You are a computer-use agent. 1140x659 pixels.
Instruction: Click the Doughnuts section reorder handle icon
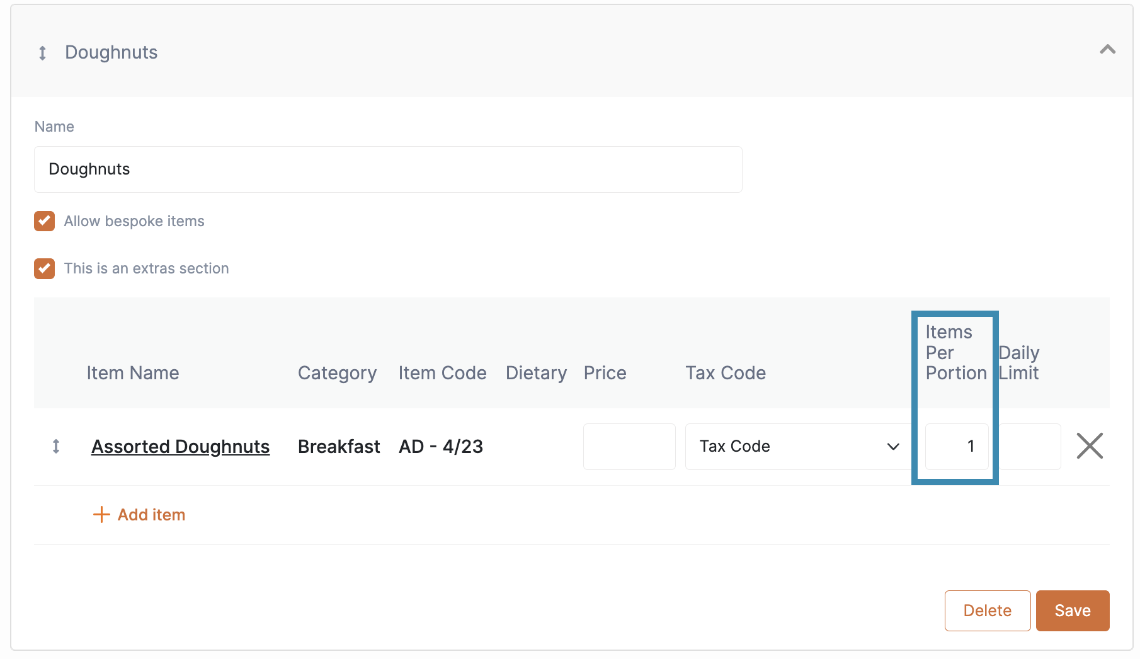42,53
